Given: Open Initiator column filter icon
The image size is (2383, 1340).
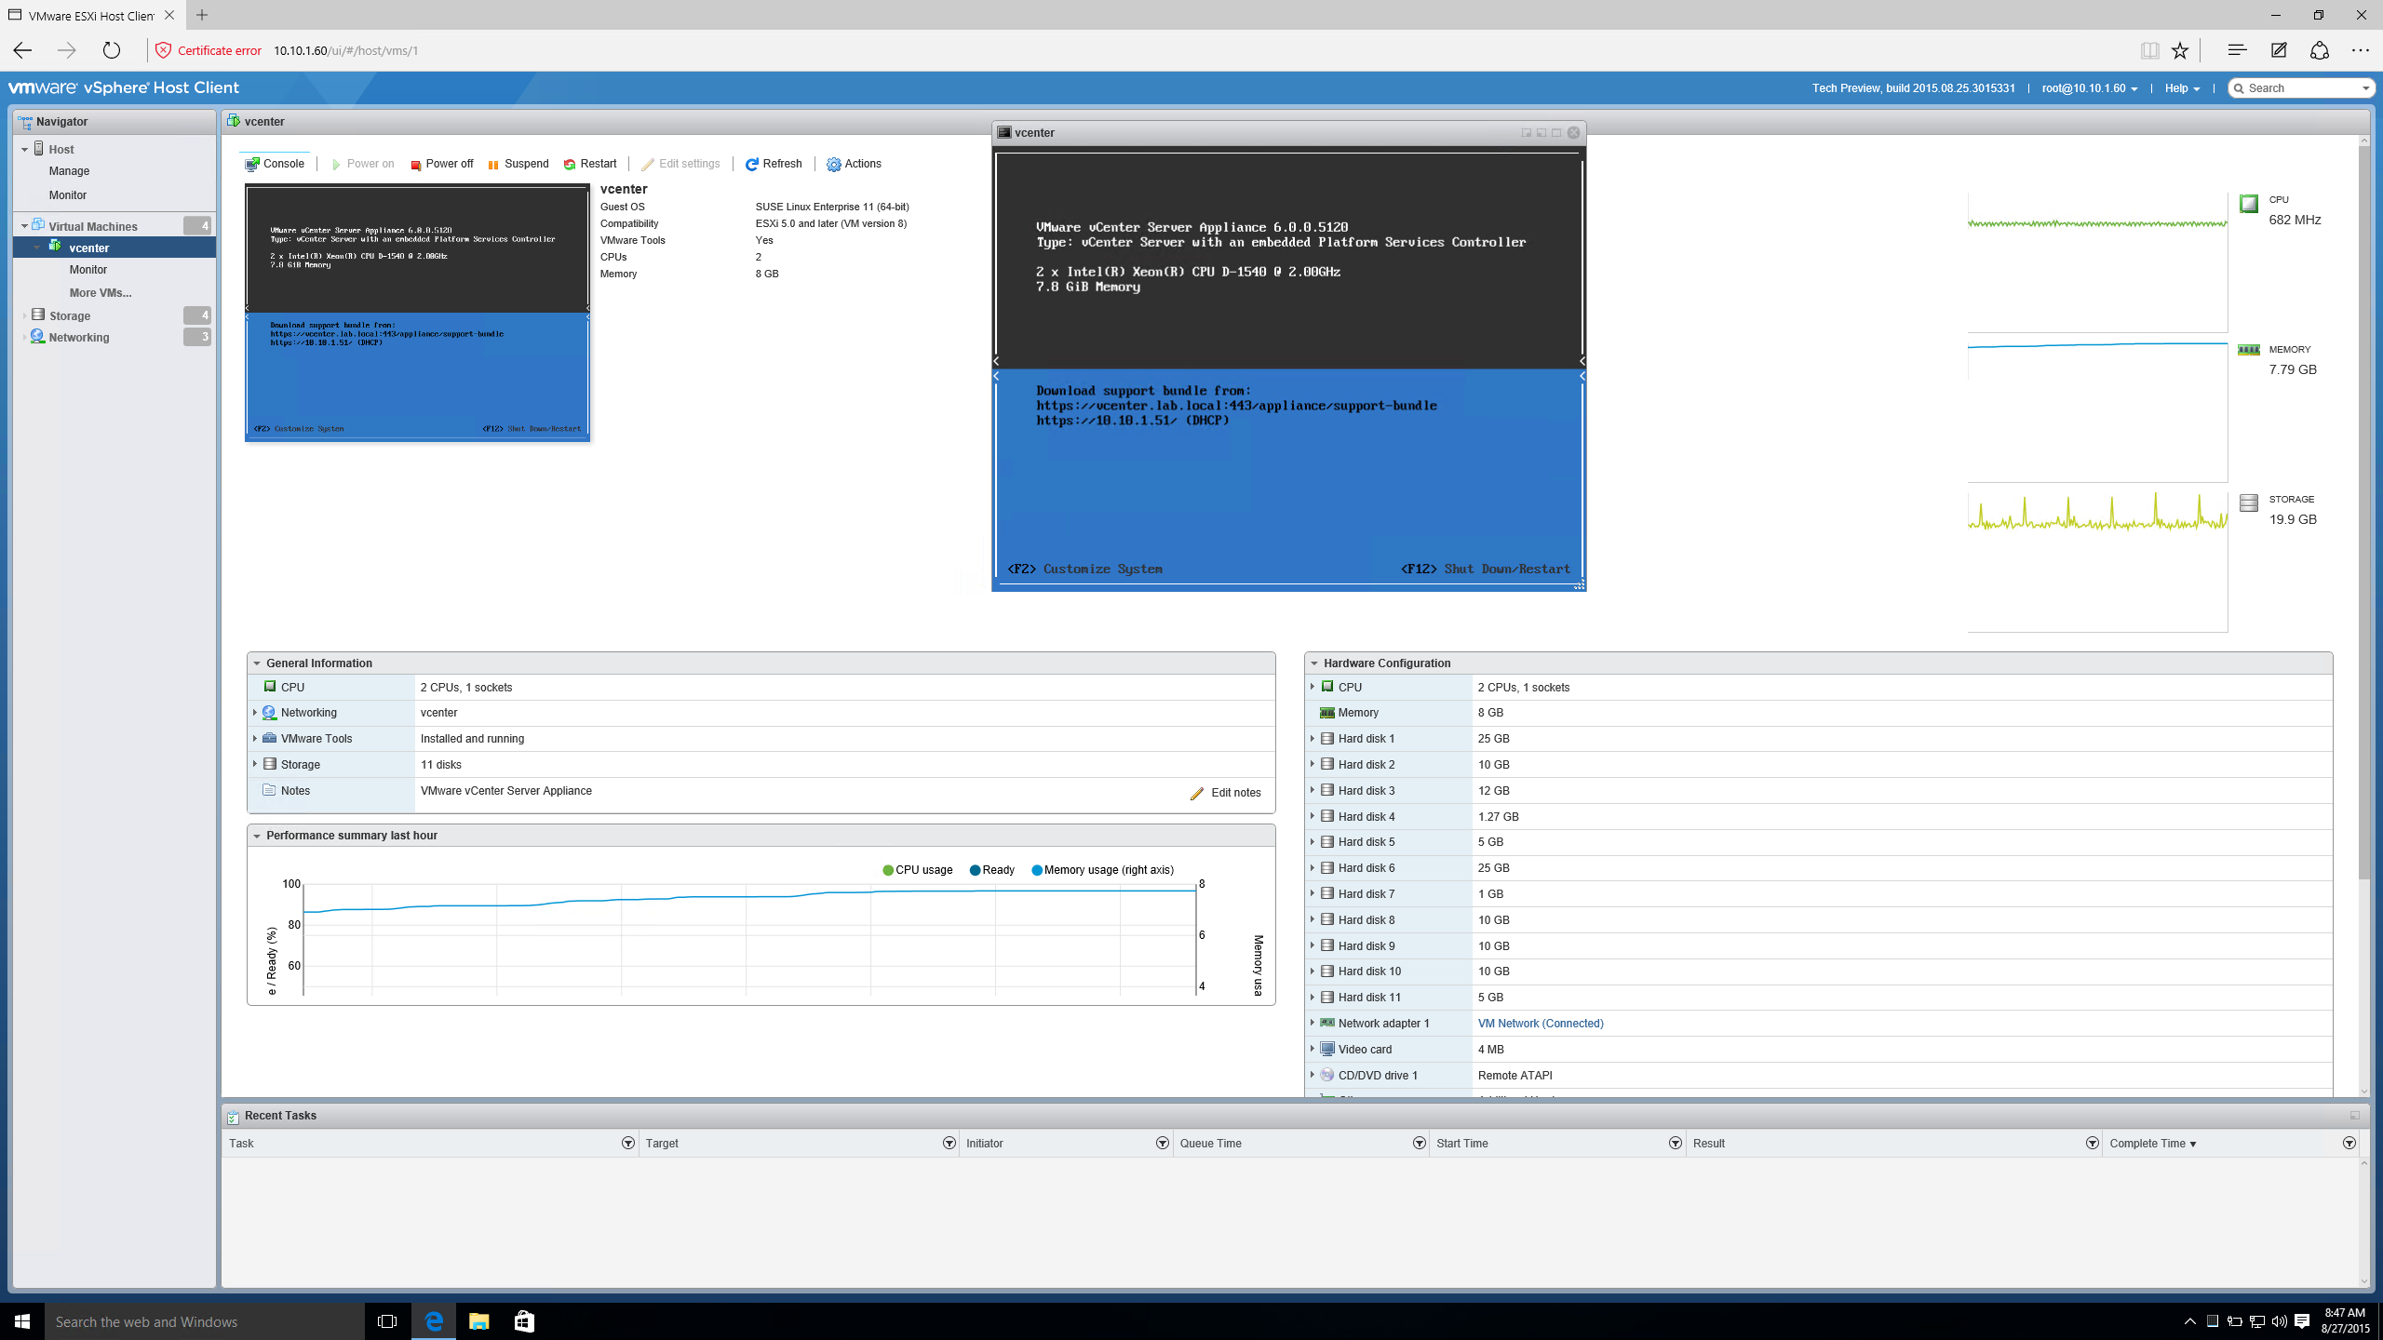Looking at the screenshot, I should (1163, 1143).
